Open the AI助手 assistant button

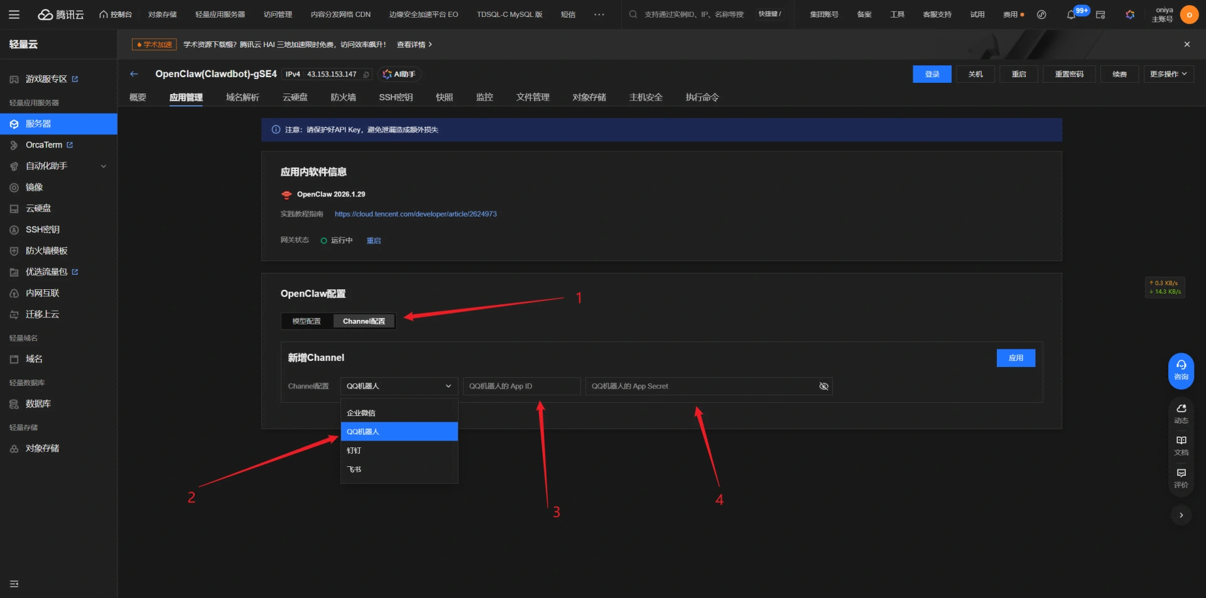coord(399,74)
